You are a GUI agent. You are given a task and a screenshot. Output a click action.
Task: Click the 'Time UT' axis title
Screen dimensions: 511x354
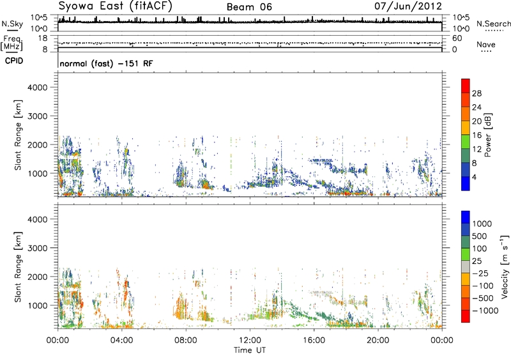pos(250,350)
